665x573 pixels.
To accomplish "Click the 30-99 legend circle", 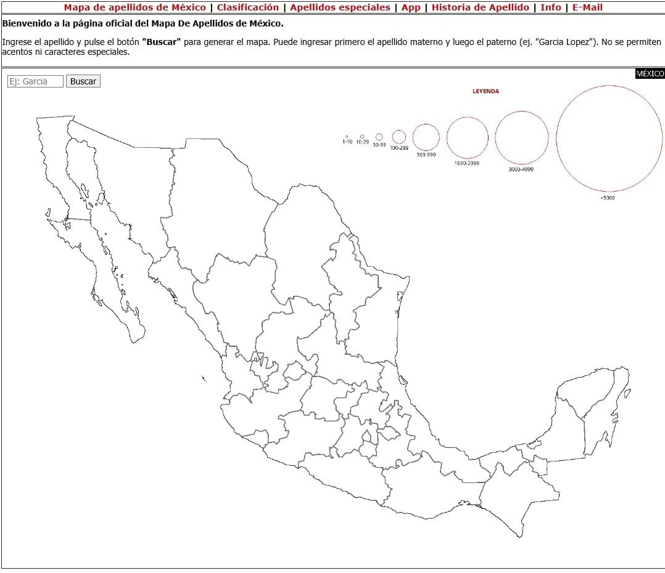I will point(379,137).
